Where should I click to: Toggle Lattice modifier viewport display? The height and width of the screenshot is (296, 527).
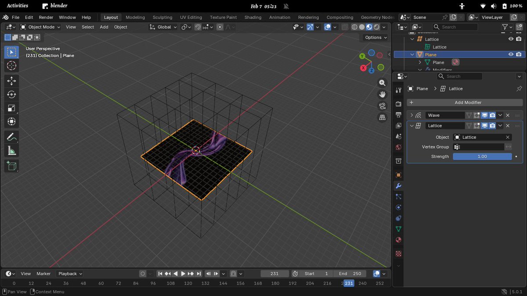(x=484, y=126)
